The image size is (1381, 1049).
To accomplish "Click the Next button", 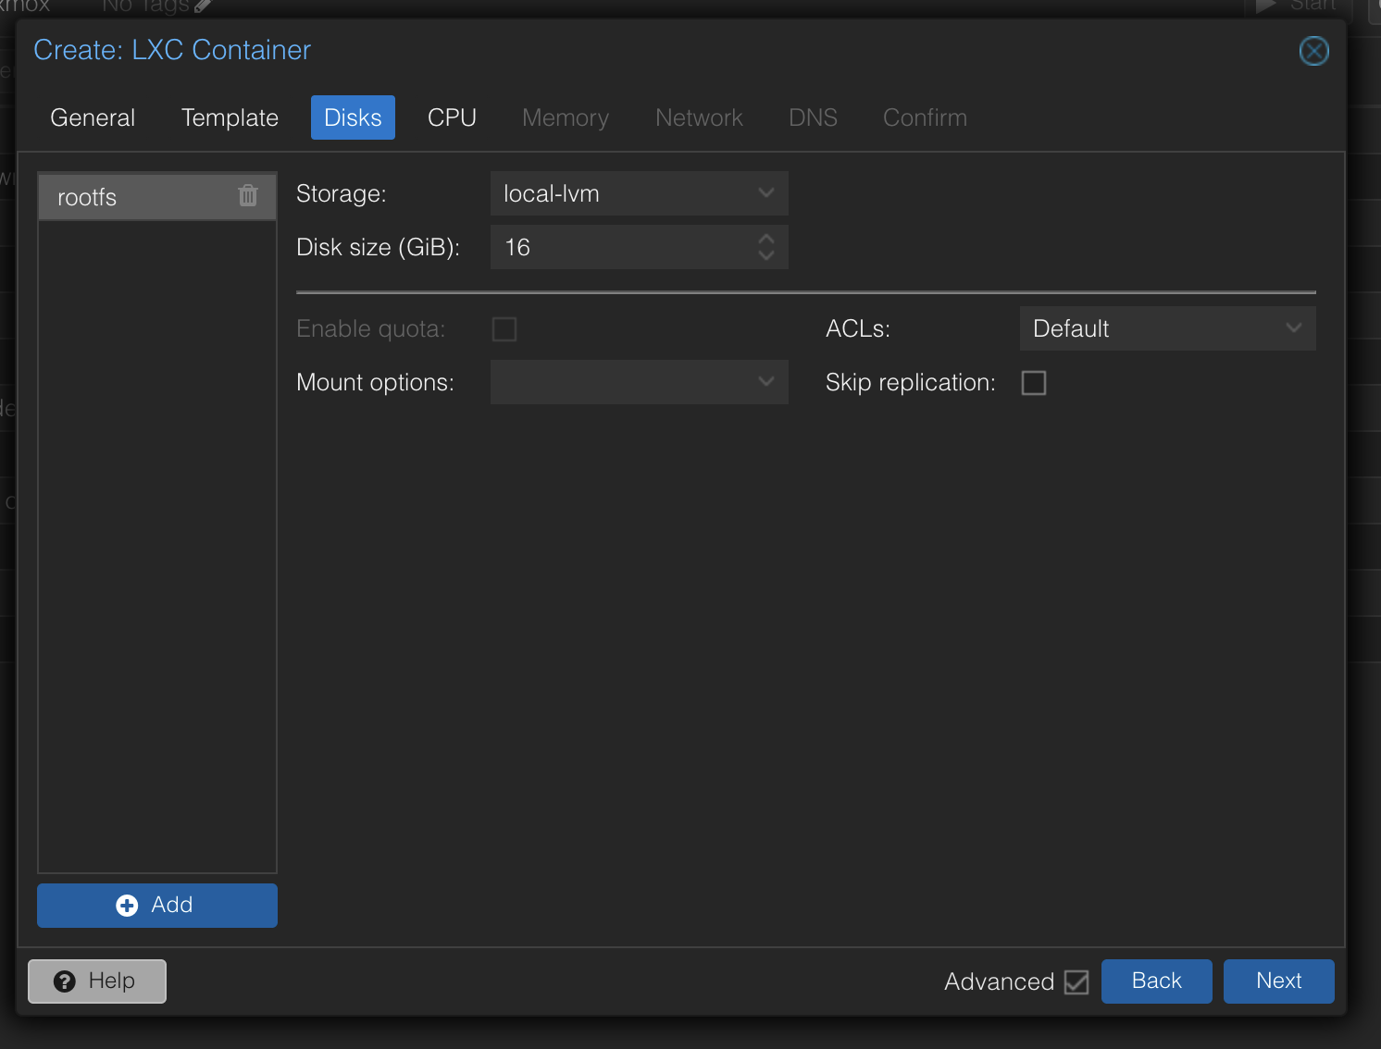I will (1278, 981).
